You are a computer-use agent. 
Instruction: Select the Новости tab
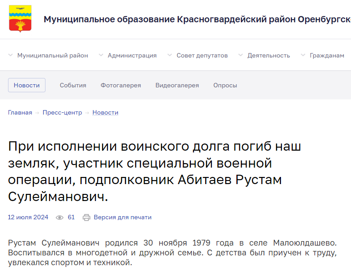click(x=27, y=85)
